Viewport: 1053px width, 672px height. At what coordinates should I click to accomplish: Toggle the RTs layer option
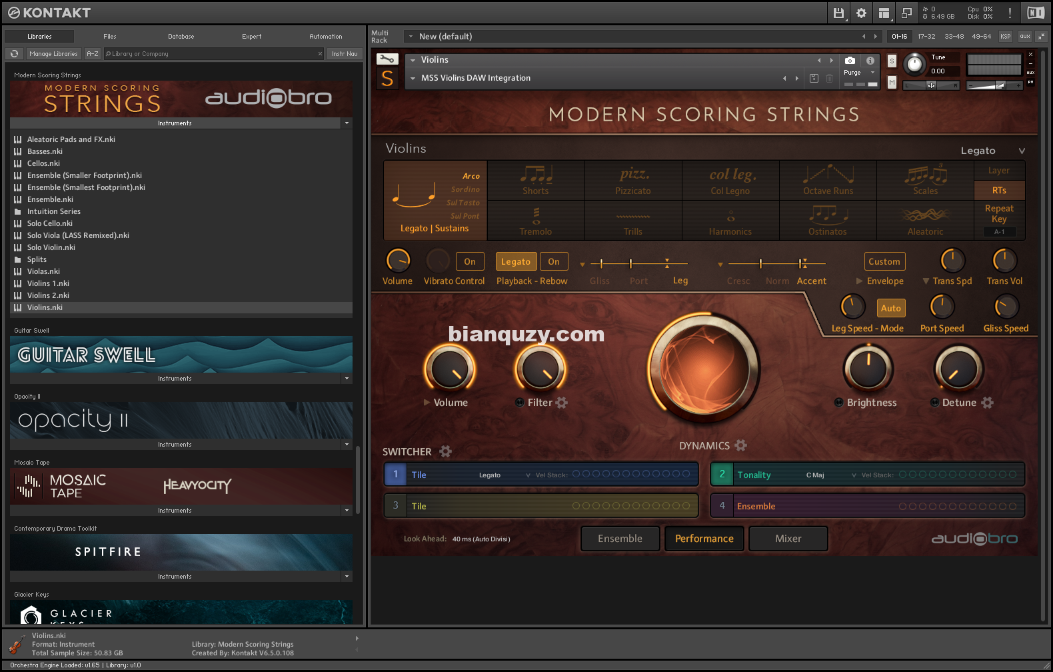(x=999, y=190)
